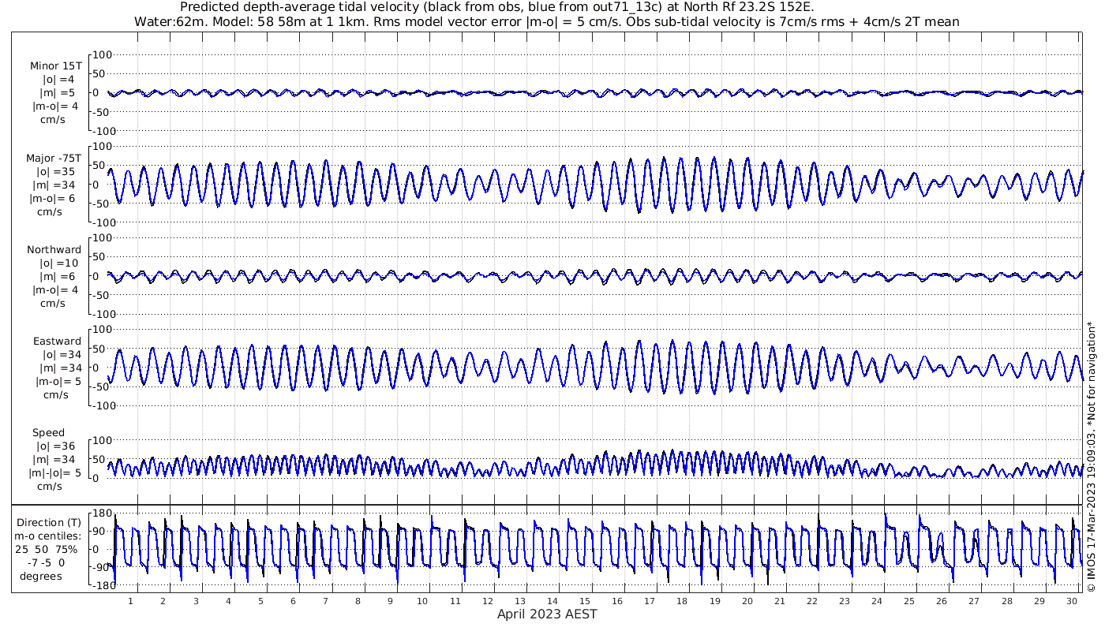Screen dimensions: 1105x631
Task: Click the 'Direction (T)' panel label
Action: coord(49,523)
